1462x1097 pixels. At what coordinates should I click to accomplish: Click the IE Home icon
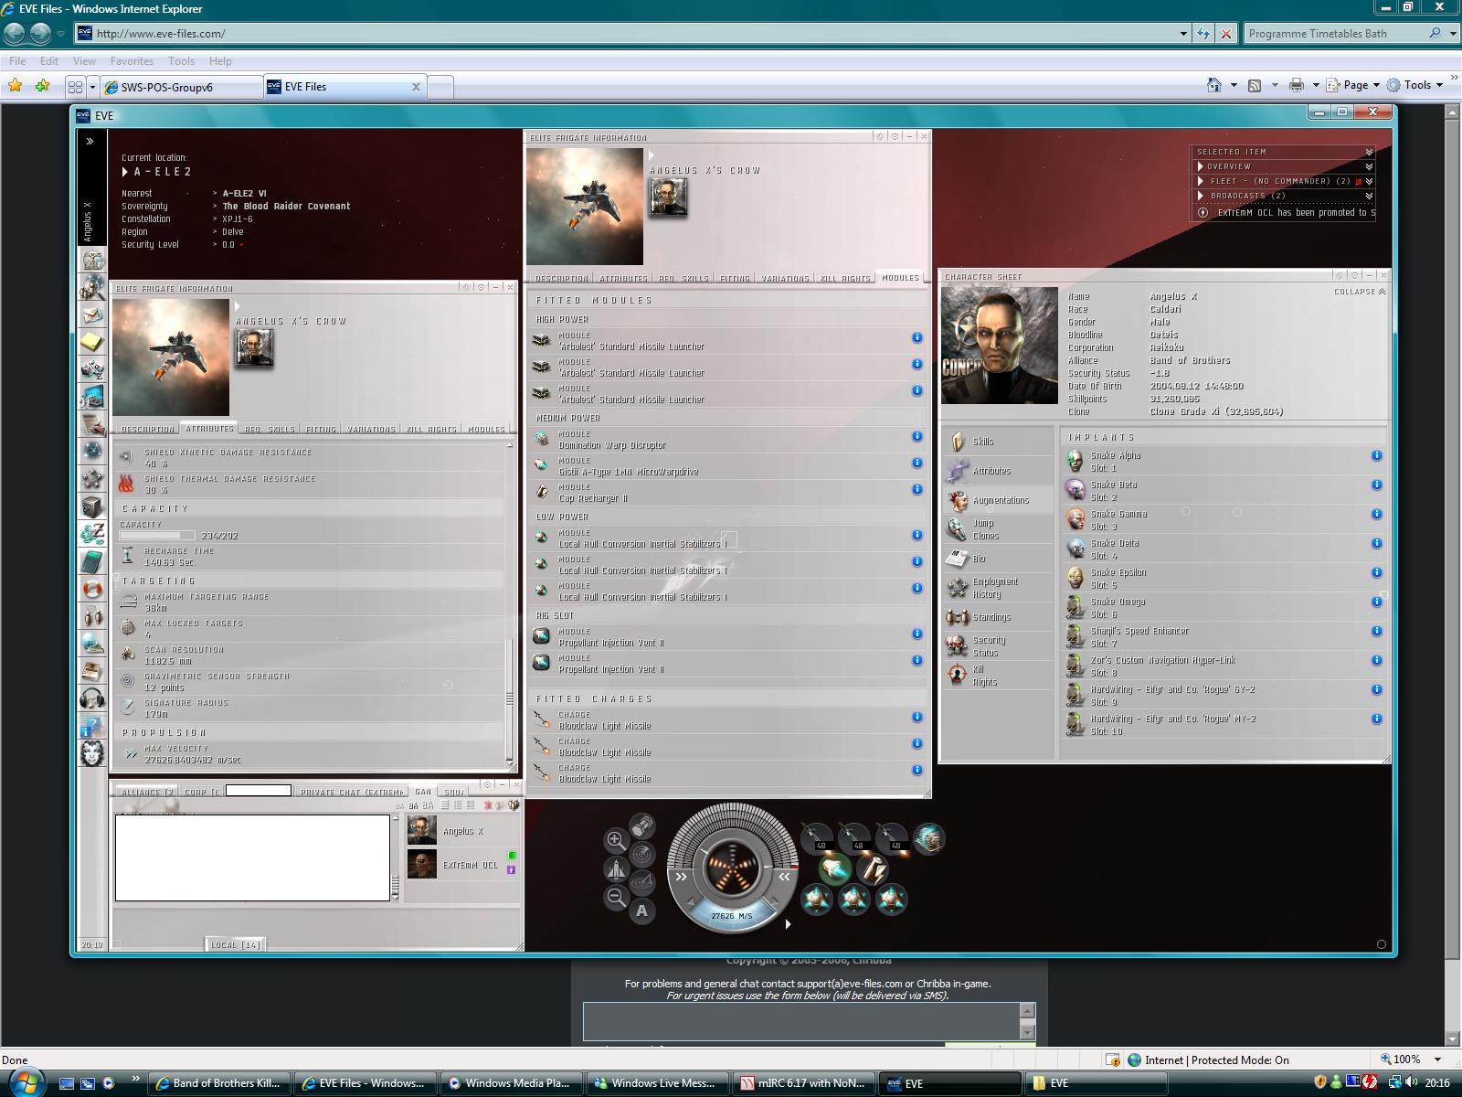click(x=1214, y=85)
